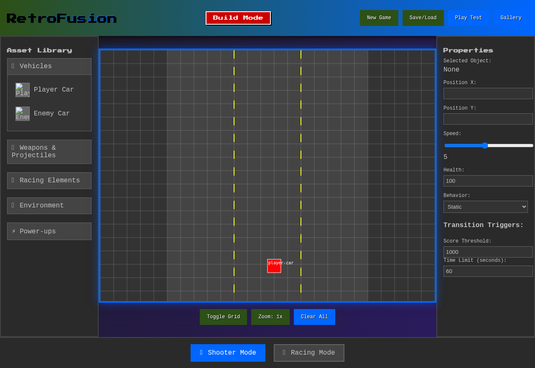Click the Power-ups lightning bolt icon
This screenshot has width=535, height=368.
coord(14,231)
